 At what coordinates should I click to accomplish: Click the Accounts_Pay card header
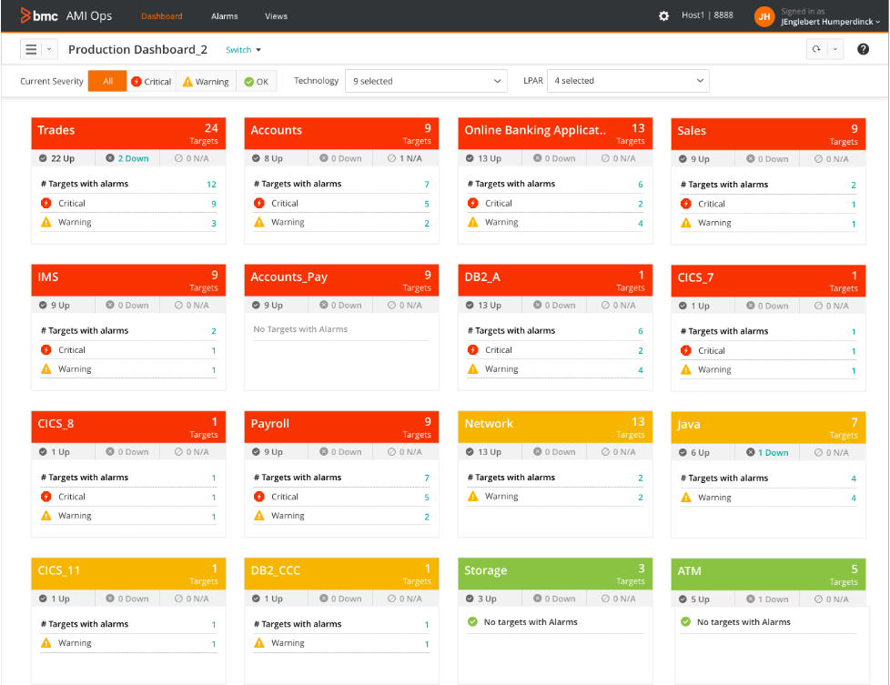[x=341, y=280]
